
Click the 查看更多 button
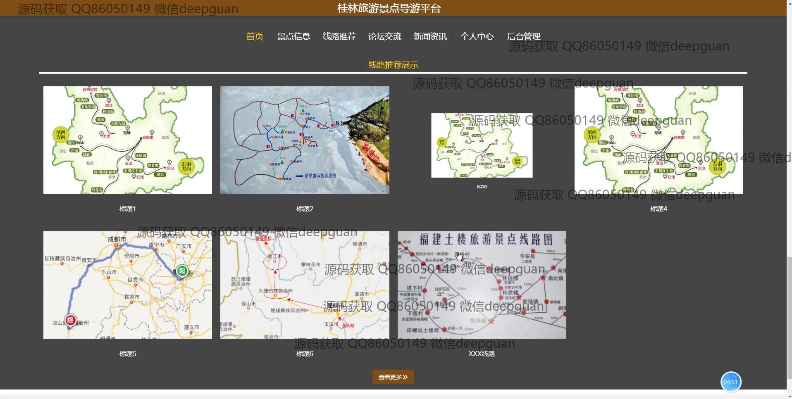(x=393, y=377)
